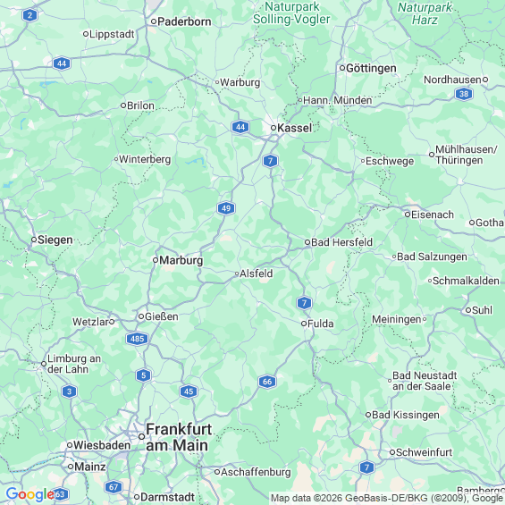Screen dimensions: 505x505
Task: Select the Kassel city marker
Action: 274,128
